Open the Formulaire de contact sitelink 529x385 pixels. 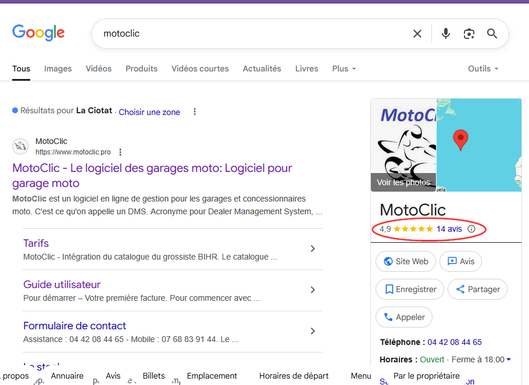pos(74,326)
